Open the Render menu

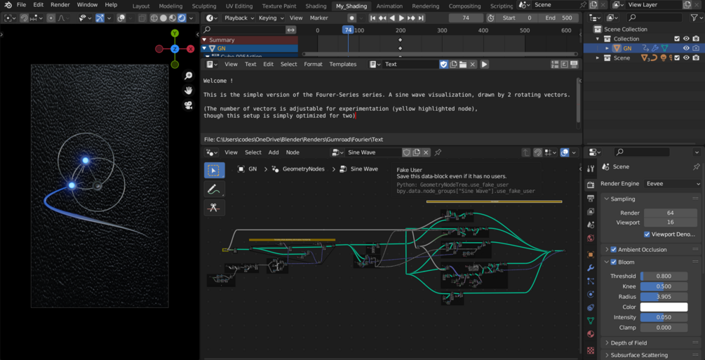(x=60, y=5)
